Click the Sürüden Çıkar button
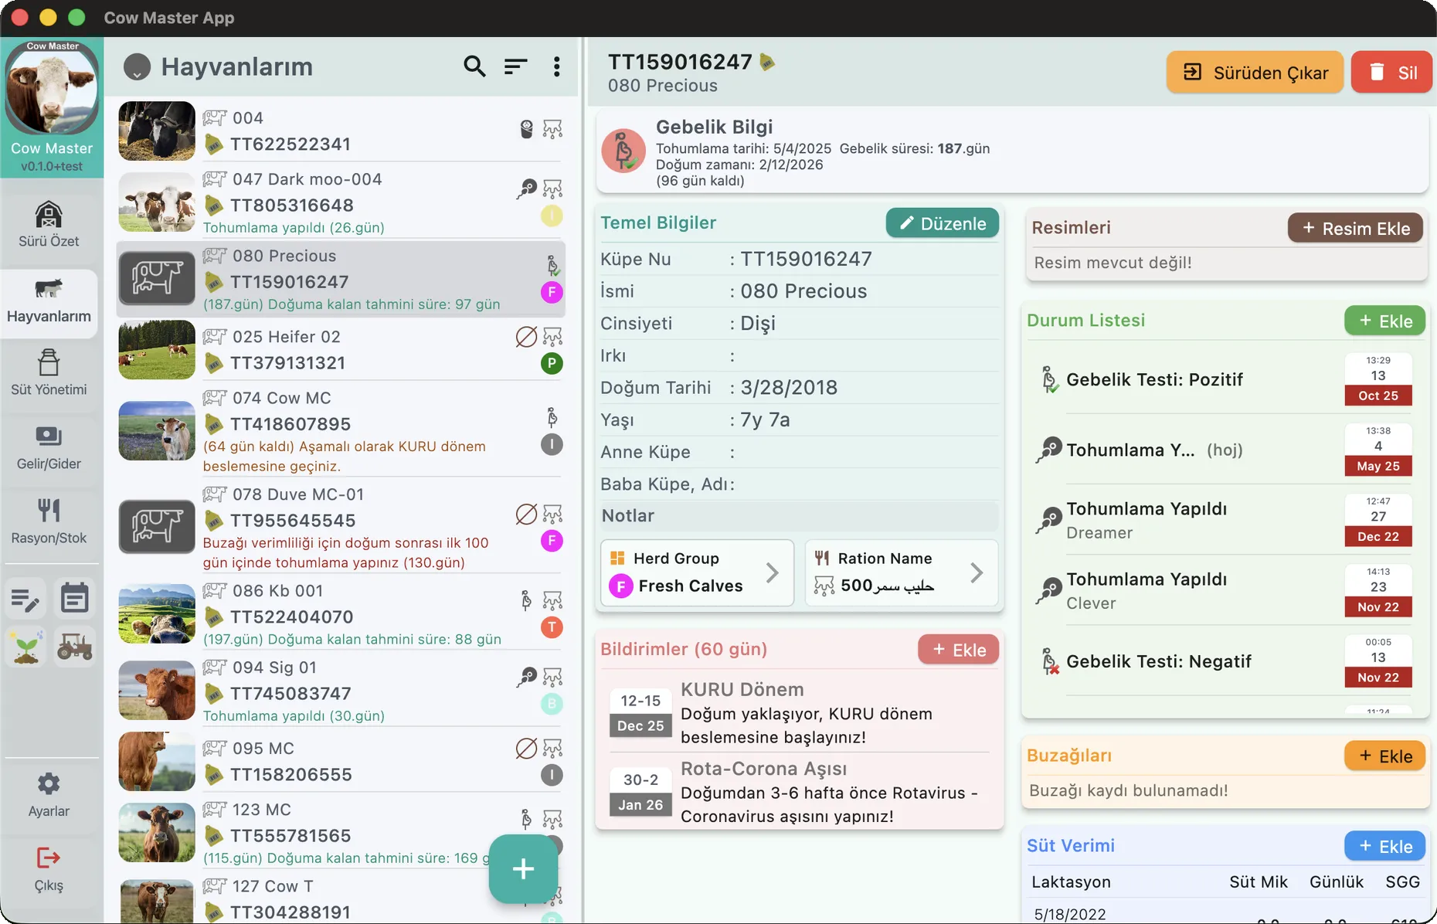Screen dimensions: 1437x924 pos(1255,73)
